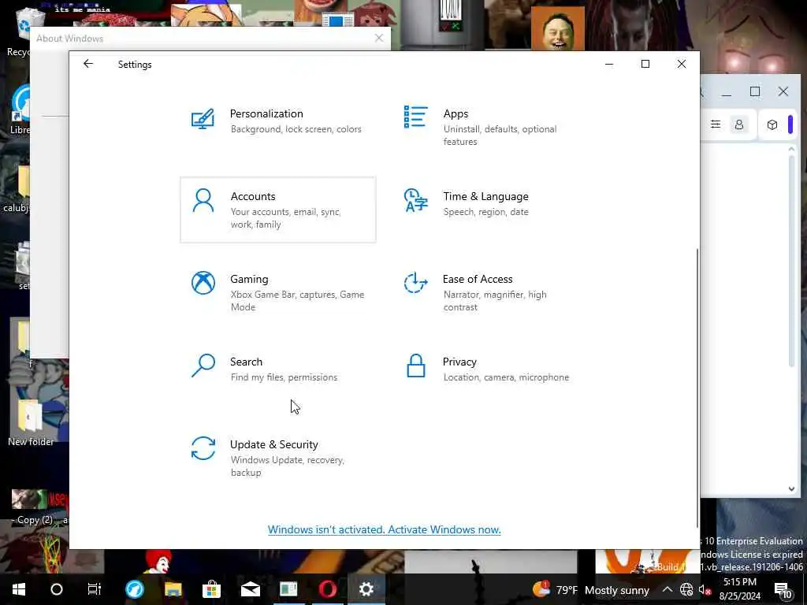The width and height of the screenshot is (807, 605).
Task: Open Opera browser from the taskbar
Action: pos(328,589)
